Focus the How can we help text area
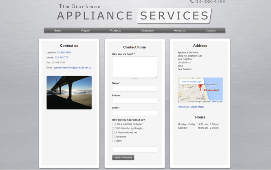The image size is (271, 170). point(134,67)
